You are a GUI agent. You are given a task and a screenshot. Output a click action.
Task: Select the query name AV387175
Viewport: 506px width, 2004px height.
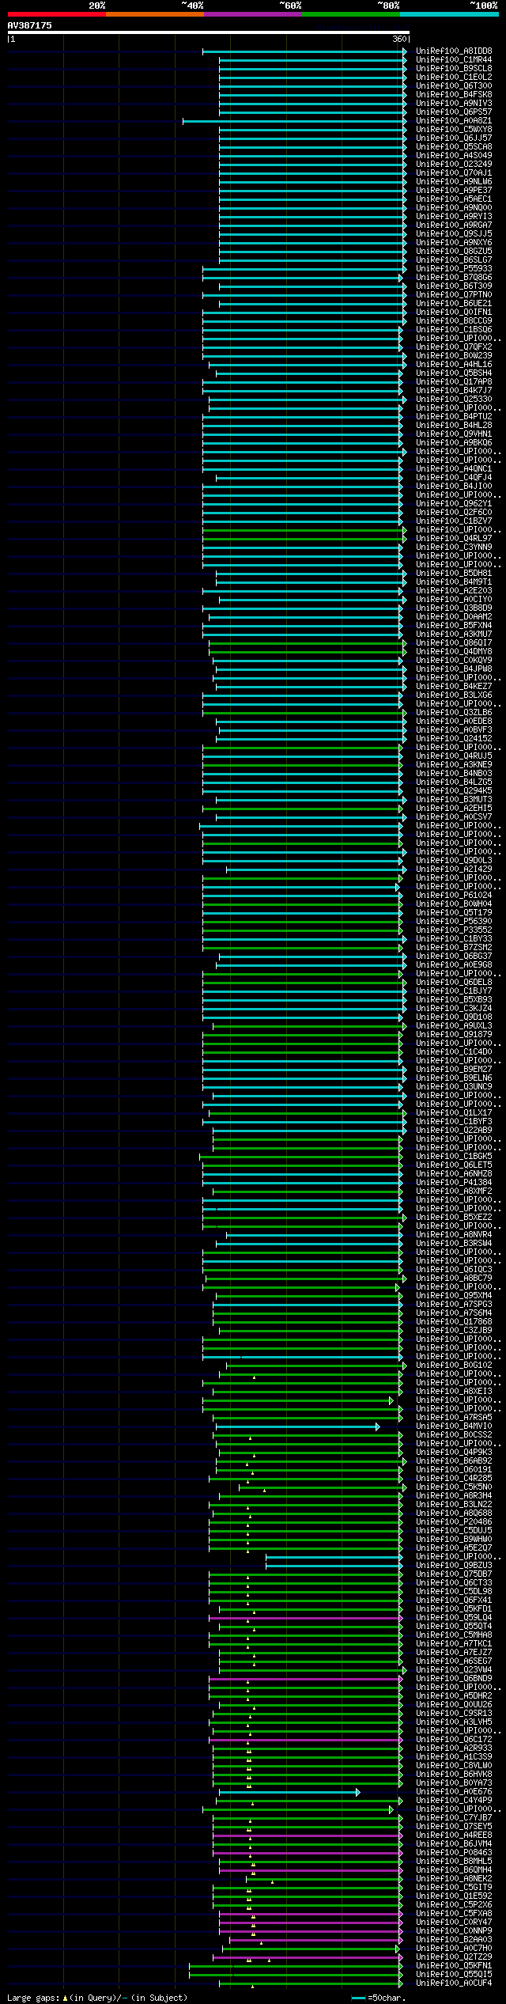30,25
